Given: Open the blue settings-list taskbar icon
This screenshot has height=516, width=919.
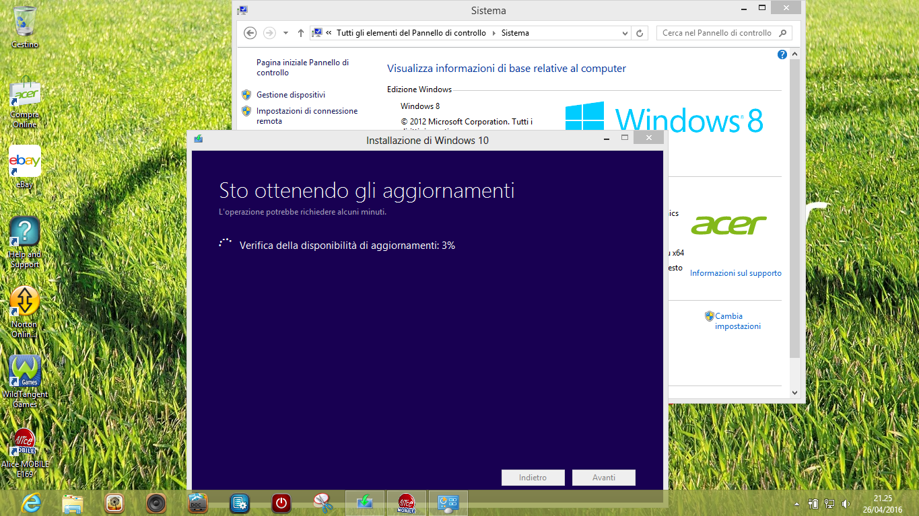Looking at the screenshot, I should click(x=240, y=503).
